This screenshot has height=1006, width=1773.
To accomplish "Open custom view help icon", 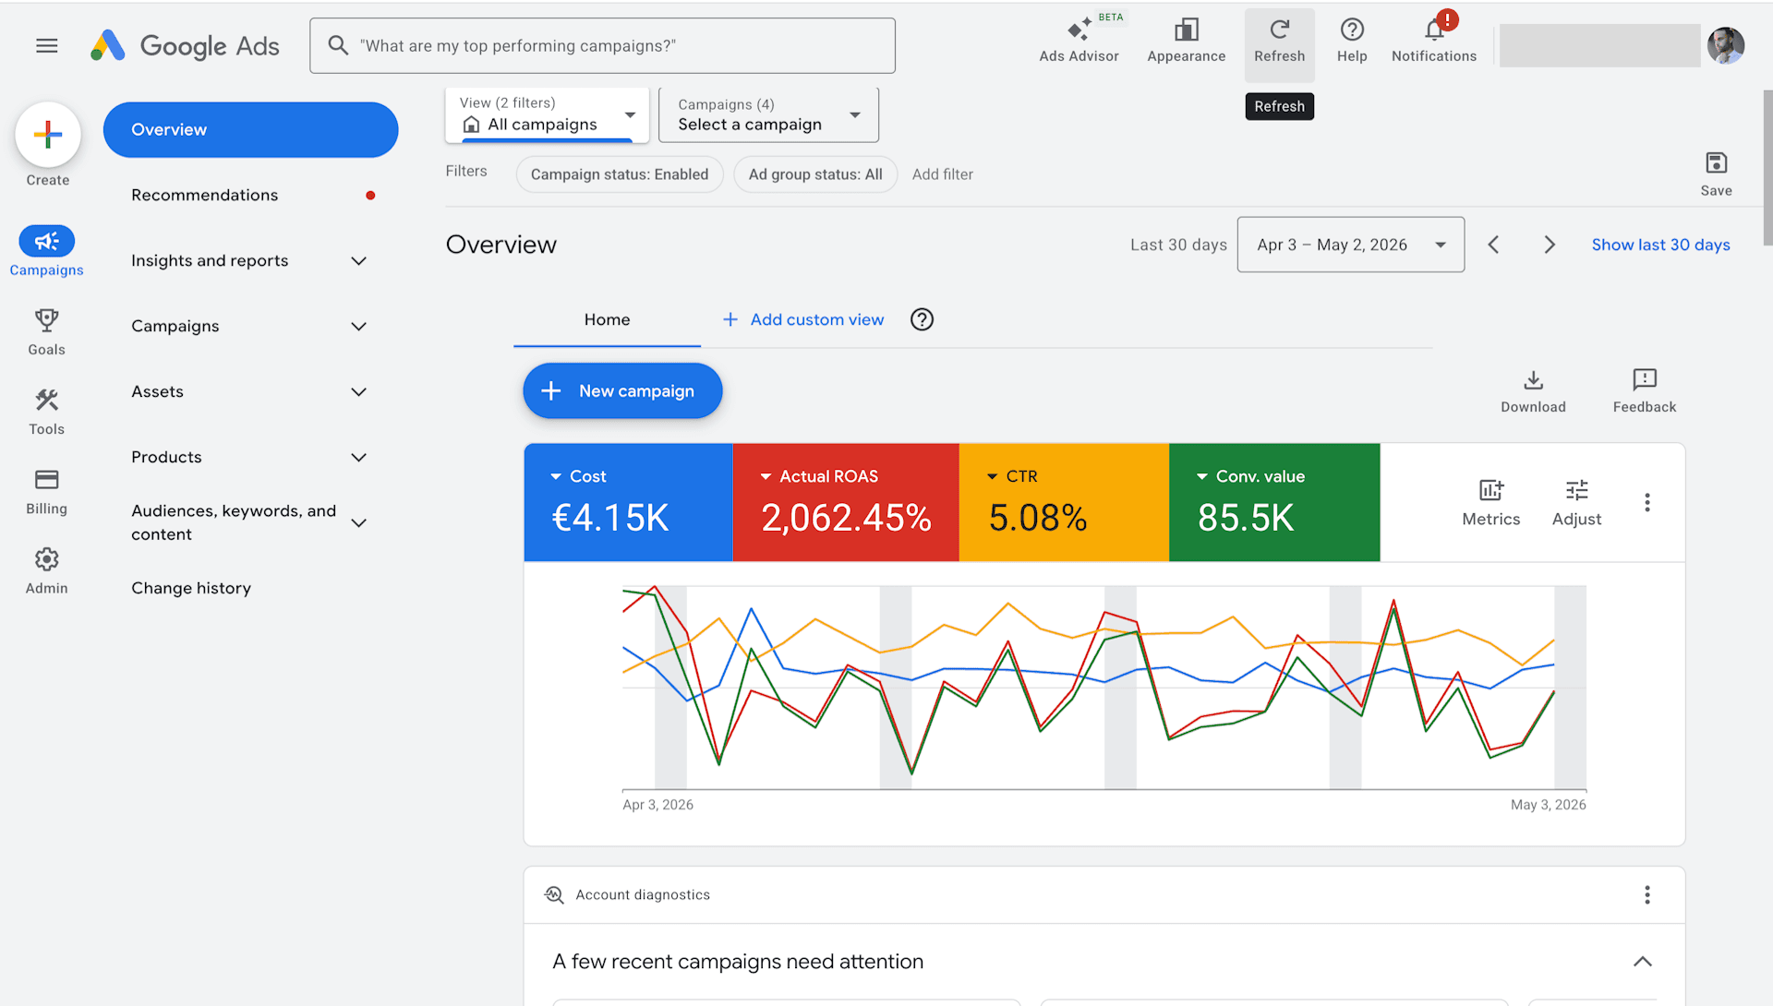I will (922, 319).
